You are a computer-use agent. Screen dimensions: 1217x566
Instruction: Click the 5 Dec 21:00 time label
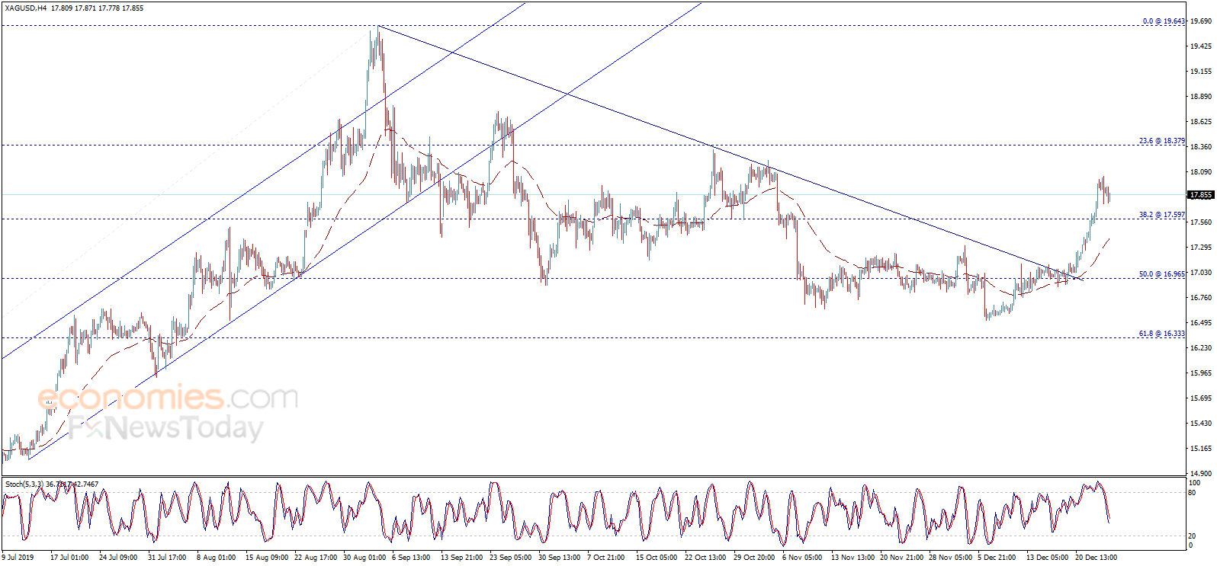(x=997, y=558)
